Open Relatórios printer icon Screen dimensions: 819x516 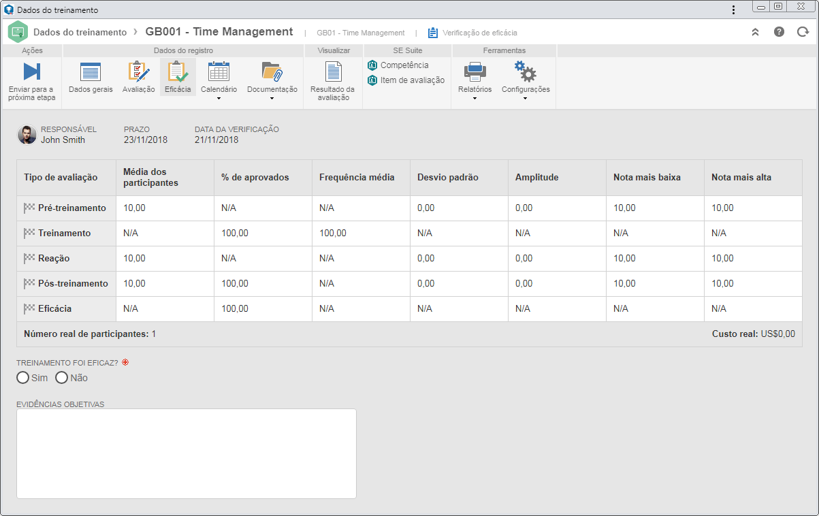(x=475, y=71)
